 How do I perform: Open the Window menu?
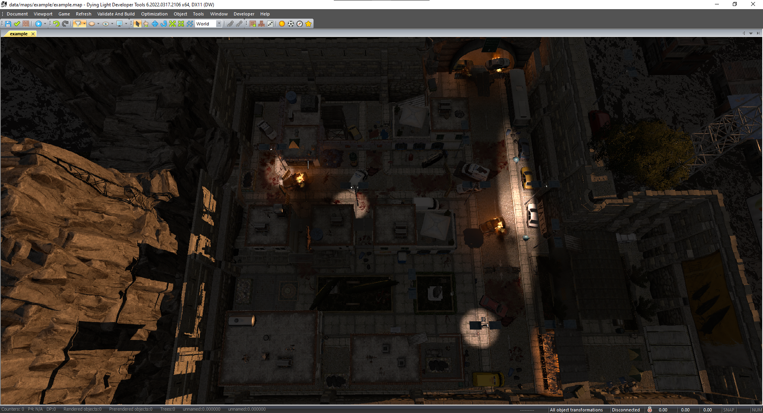tap(219, 14)
